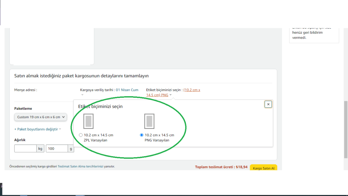Close the Etiket biçiminizi seçin popup
The image size is (348, 196).
coord(268,104)
